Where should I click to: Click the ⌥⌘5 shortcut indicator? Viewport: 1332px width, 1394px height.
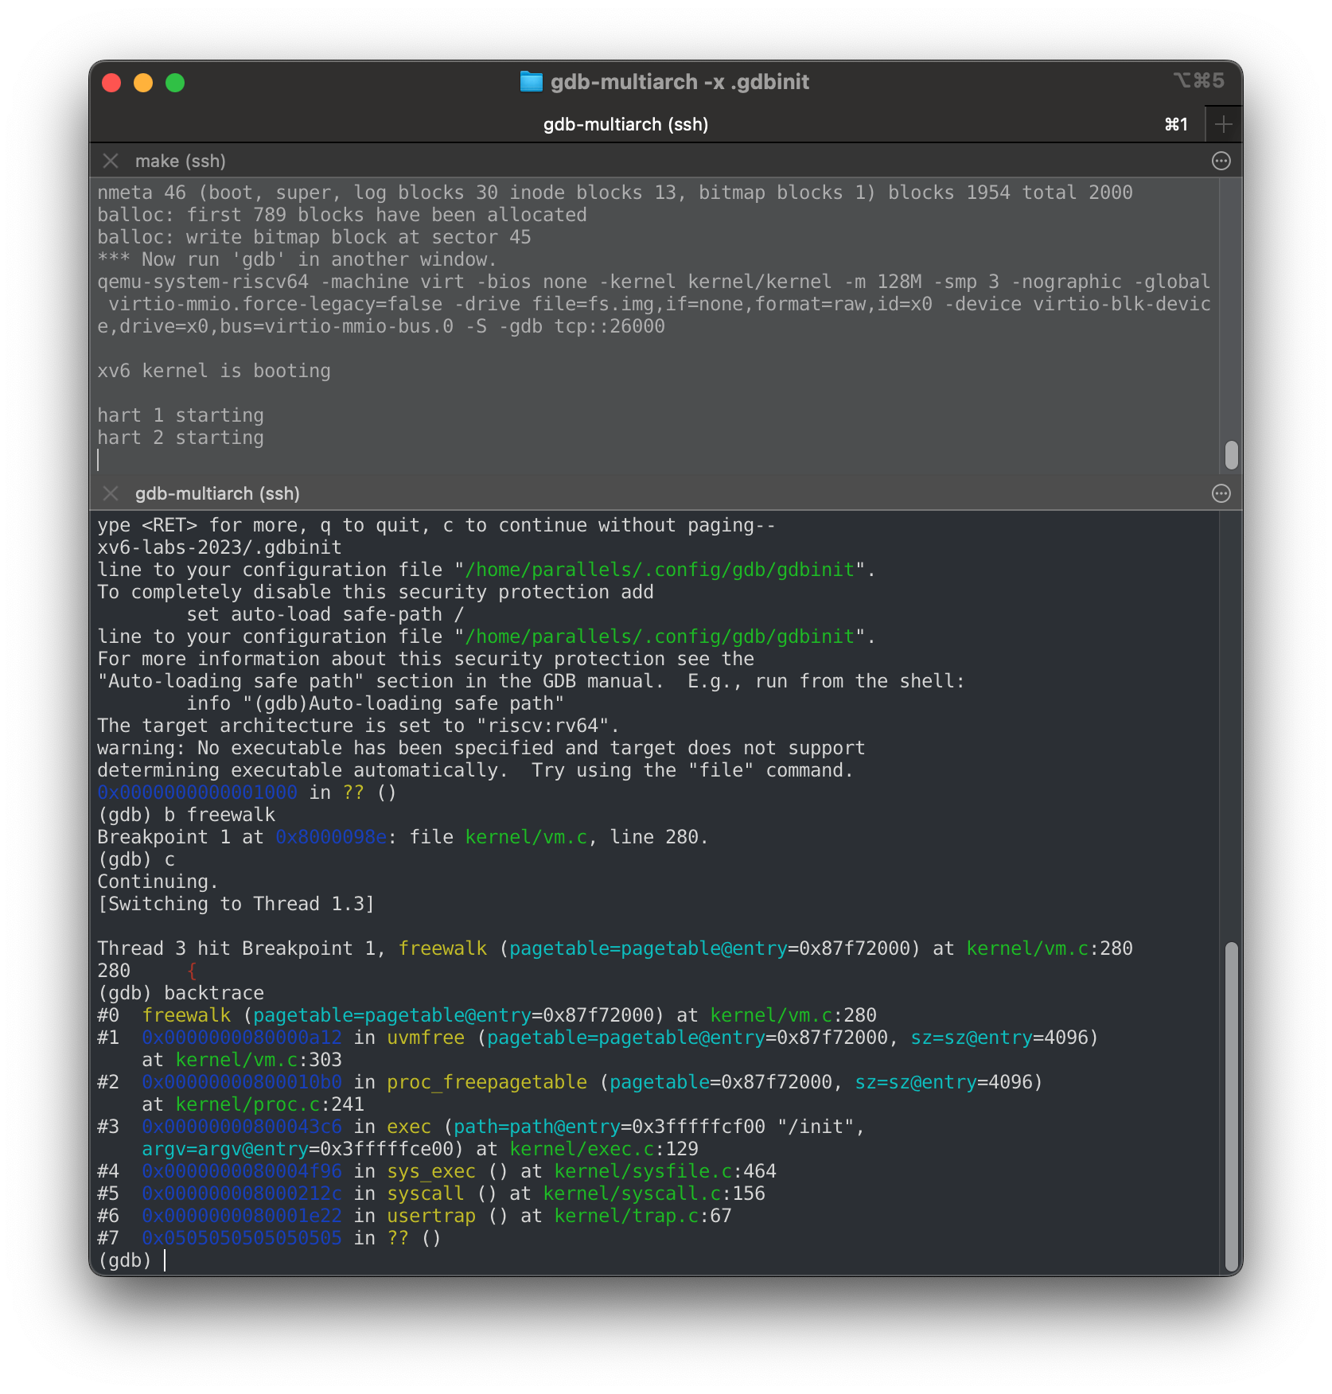tap(1198, 80)
